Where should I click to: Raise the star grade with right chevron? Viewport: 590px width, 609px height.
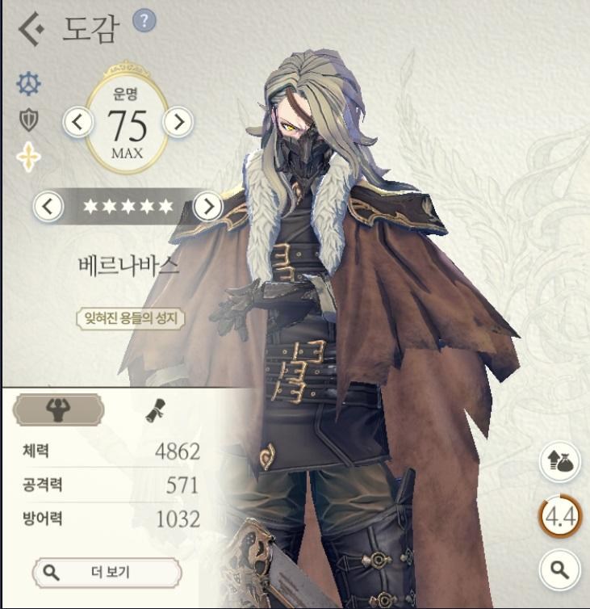pyautogui.click(x=208, y=206)
